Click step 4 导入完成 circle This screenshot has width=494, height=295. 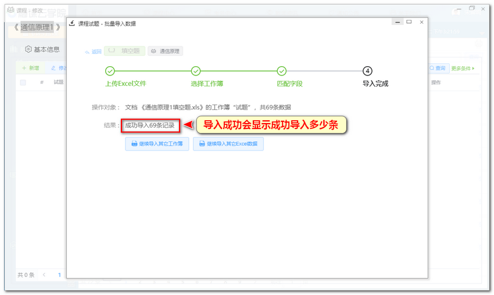[x=367, y=71]
